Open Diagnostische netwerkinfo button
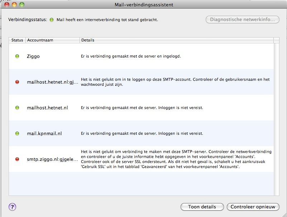The image size is (287, 217). click(x=242, y=19)
